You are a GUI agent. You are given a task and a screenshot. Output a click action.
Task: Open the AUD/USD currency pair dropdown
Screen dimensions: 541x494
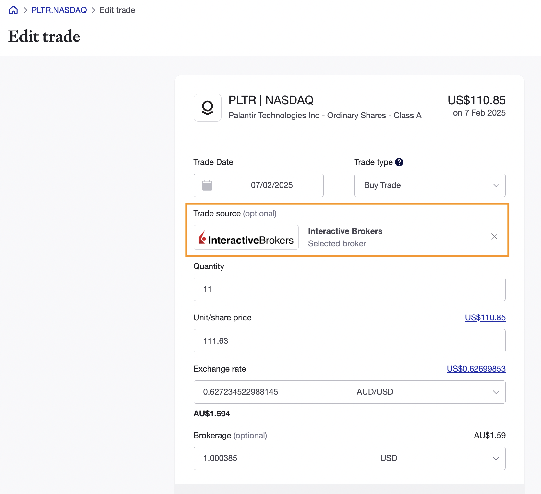(x=426, y=392)
